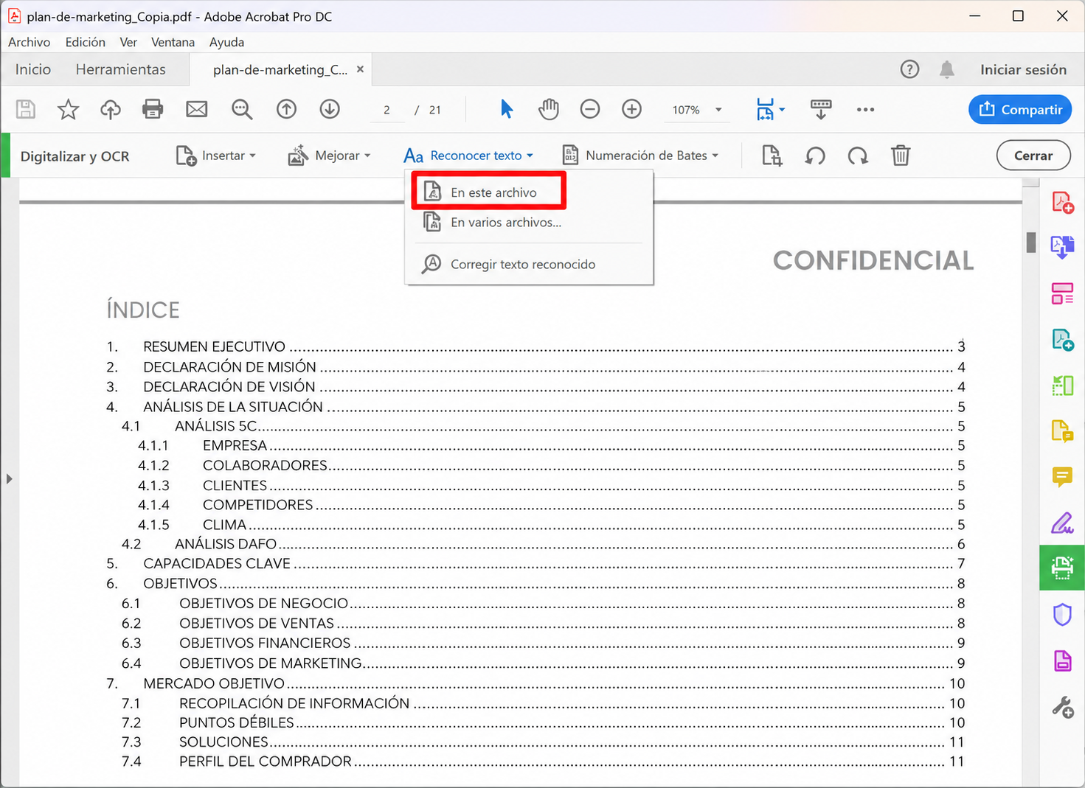Click the star bookmark icon
Image resolution: width=1085 pixels, height=788 pixels.
coord(68,110)
